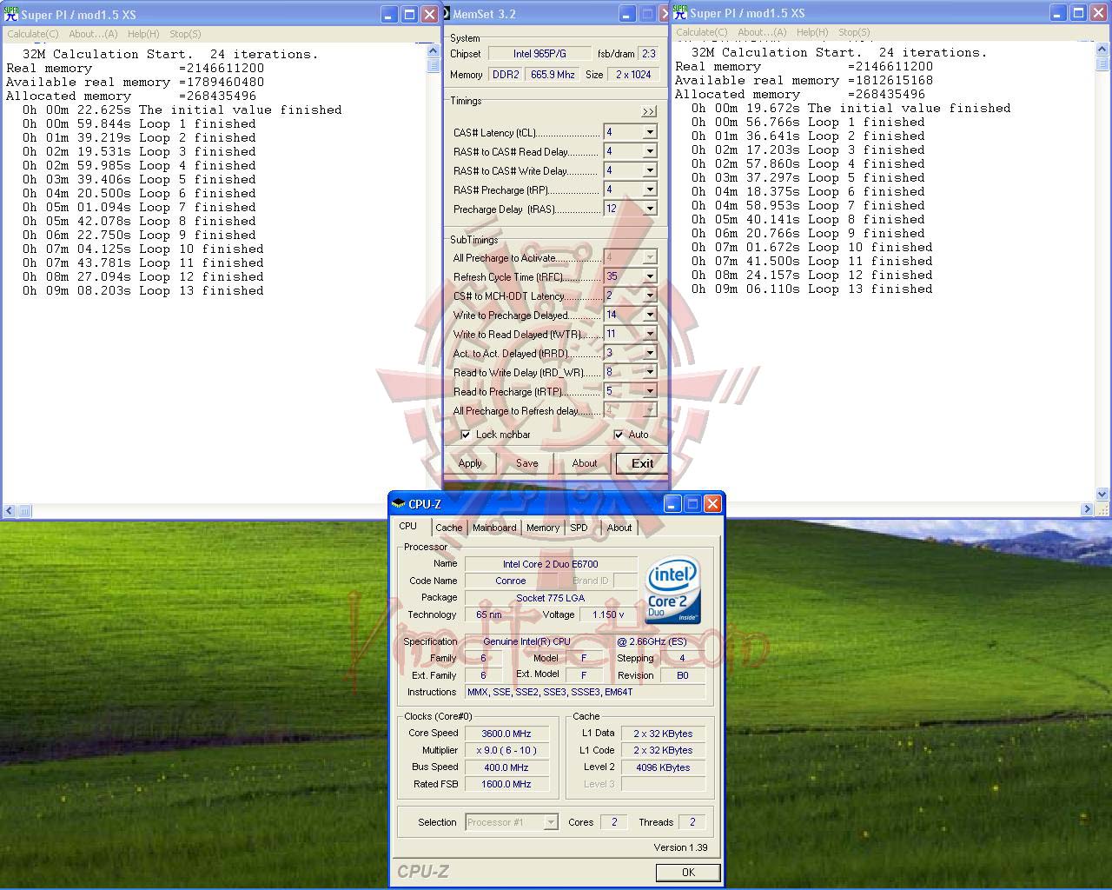
Task: Click scroll-left arrow in left Super PI window
Action: click(10, 511)
